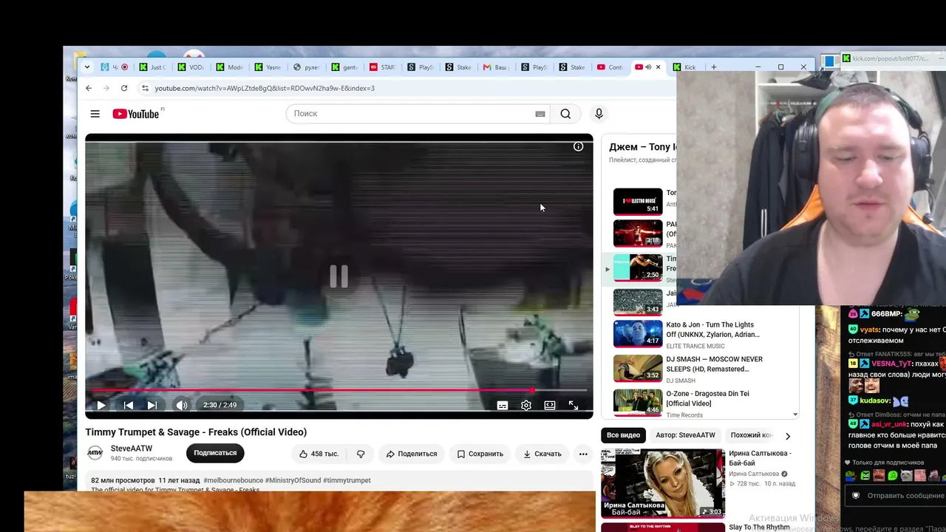Switch player to theater mode
The width and height of the screenshot is (946, 532).
[x=550, y=405]
